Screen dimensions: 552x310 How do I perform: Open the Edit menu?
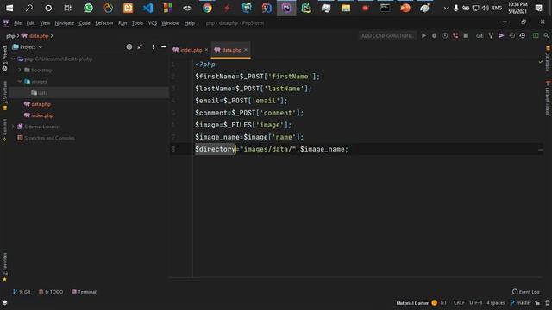click(31, 23)
